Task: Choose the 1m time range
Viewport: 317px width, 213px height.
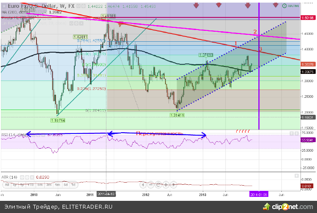Action: click(x=56, y=185)
